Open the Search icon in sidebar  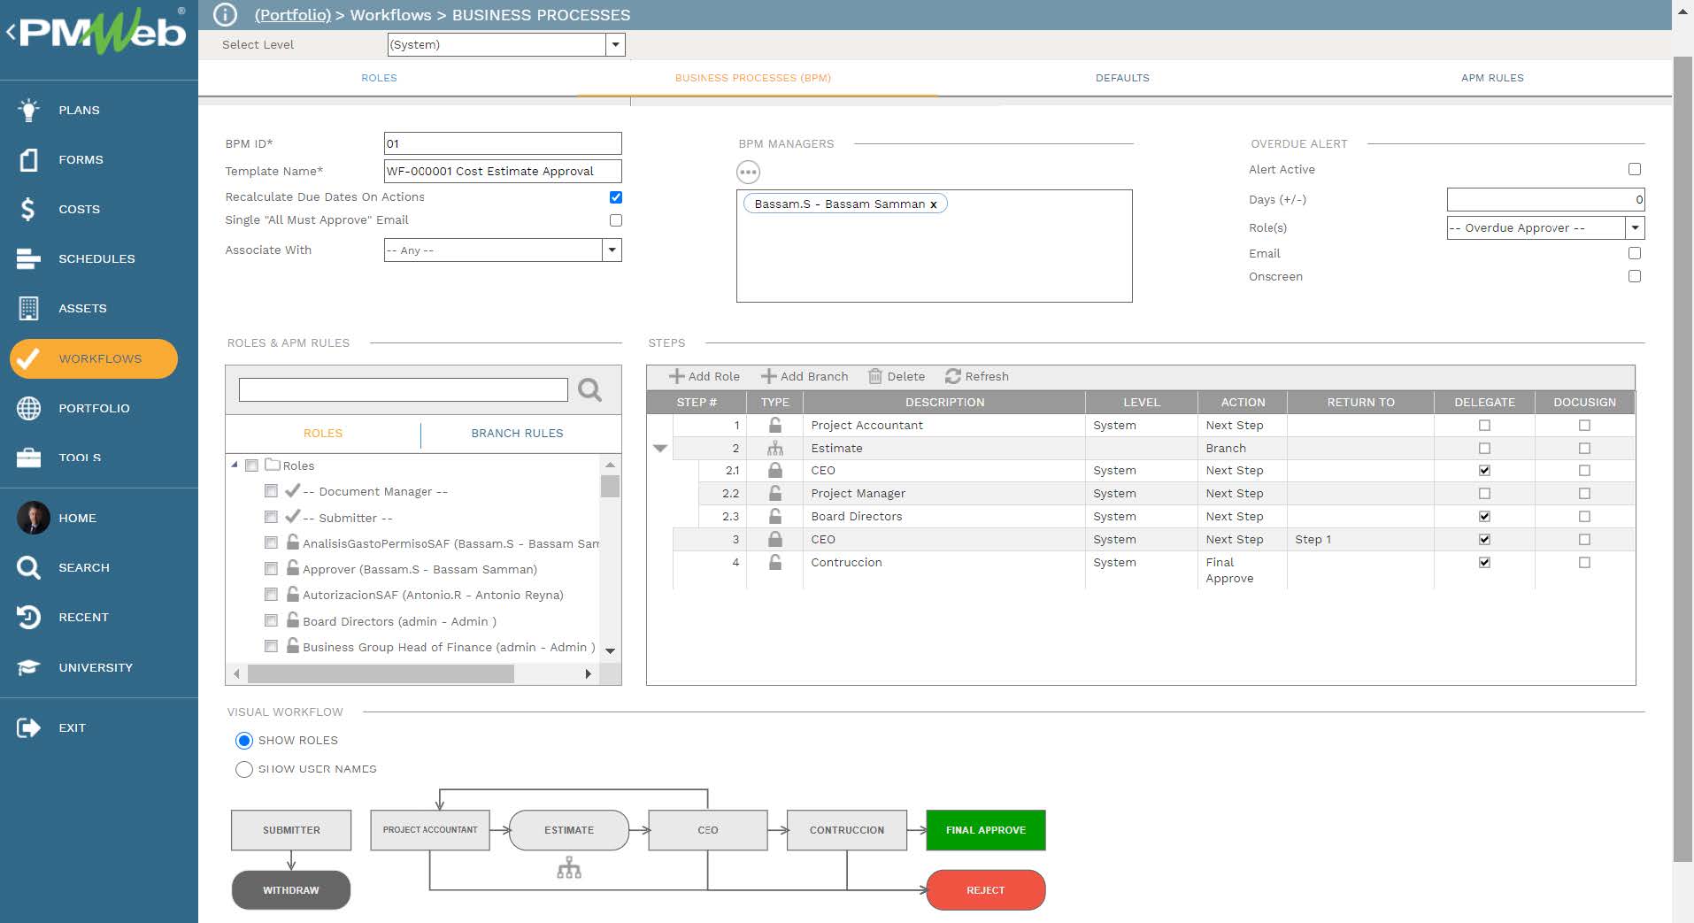coord(28,567)
